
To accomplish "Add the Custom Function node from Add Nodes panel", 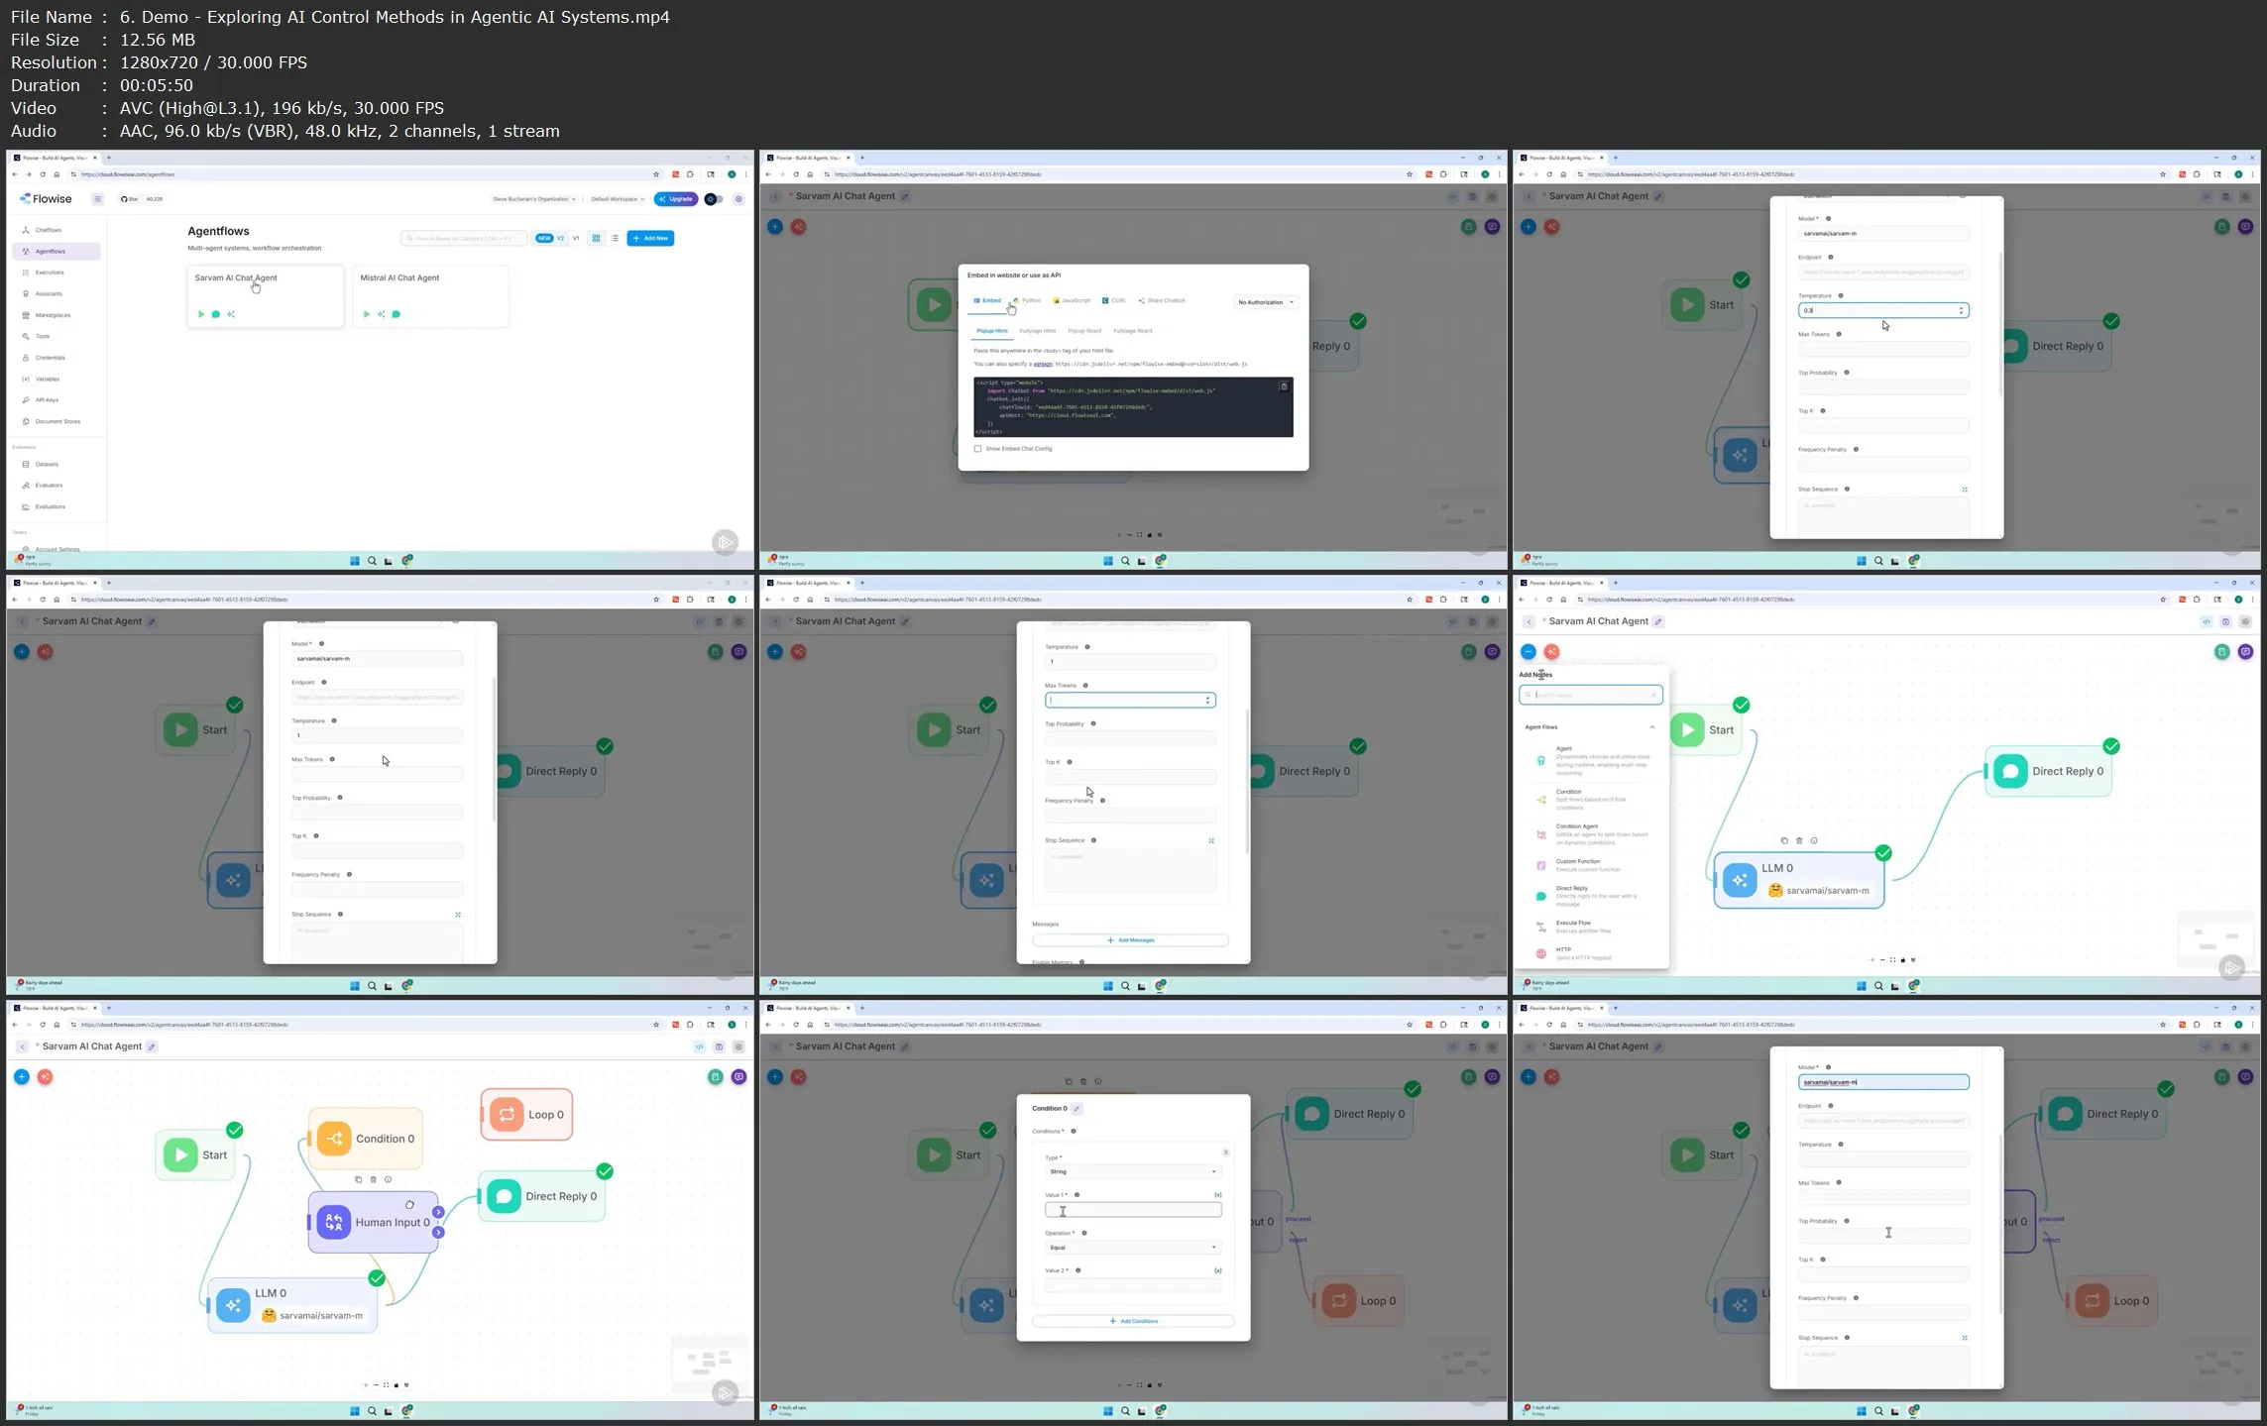I will [x=1590, y=865].
